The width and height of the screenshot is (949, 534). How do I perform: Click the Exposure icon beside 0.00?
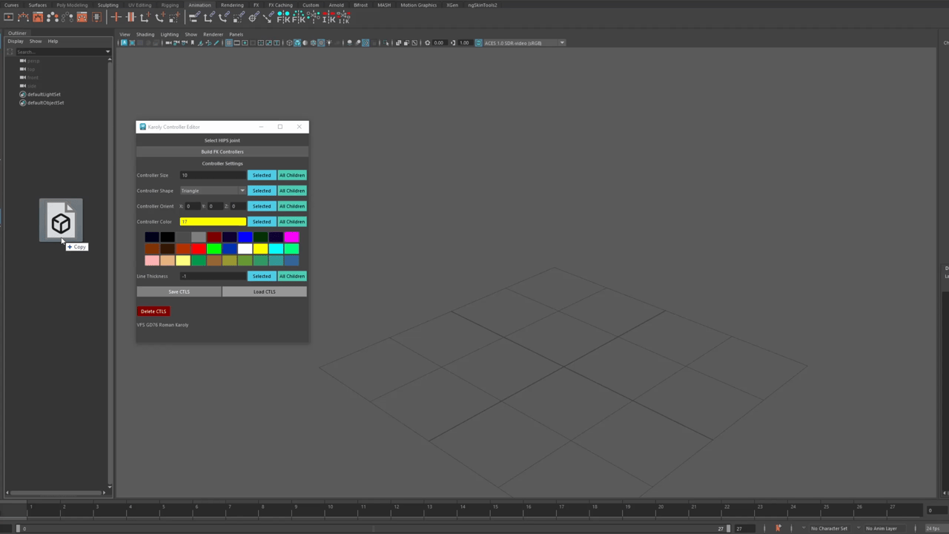pos(427,43)
